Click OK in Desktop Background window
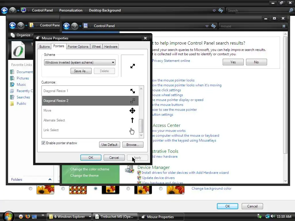Viewport: 295px width, 221px height. pos(228,206)
